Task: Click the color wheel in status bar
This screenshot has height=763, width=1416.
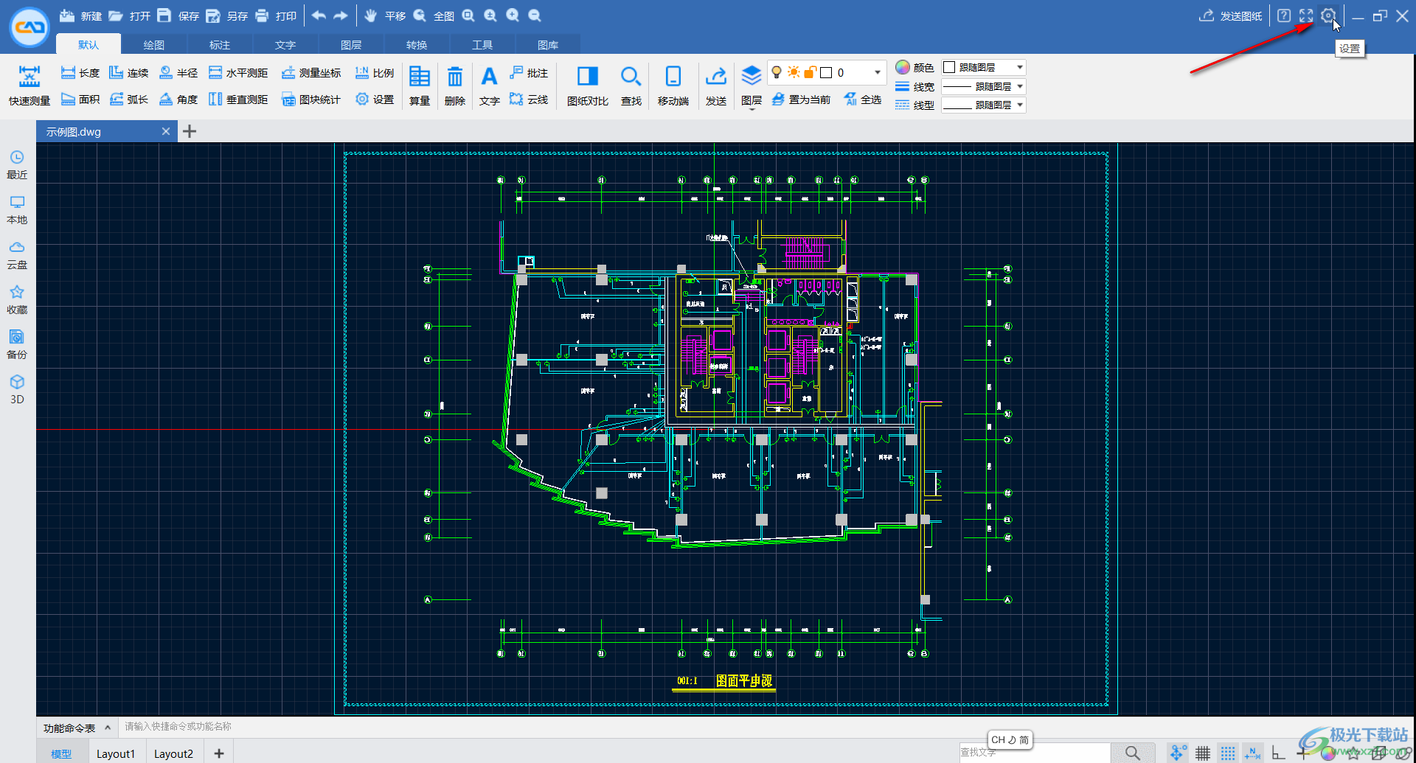Action: (1328, 753)
